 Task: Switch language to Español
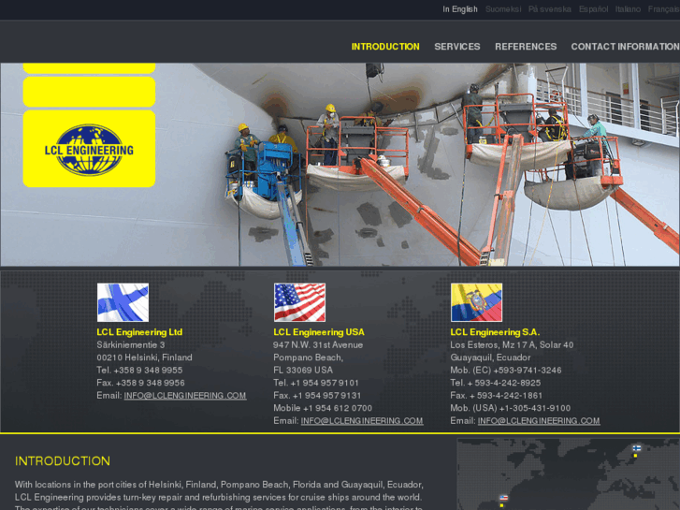[x=593, y=9]
